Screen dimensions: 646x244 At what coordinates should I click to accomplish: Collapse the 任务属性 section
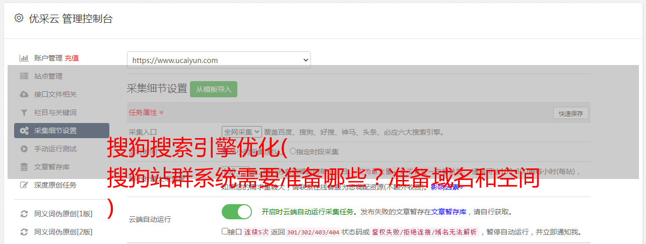(x=146, y=112)
